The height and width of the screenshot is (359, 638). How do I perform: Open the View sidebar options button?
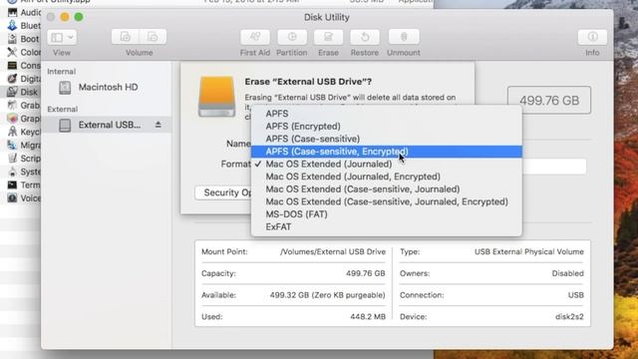62,38
